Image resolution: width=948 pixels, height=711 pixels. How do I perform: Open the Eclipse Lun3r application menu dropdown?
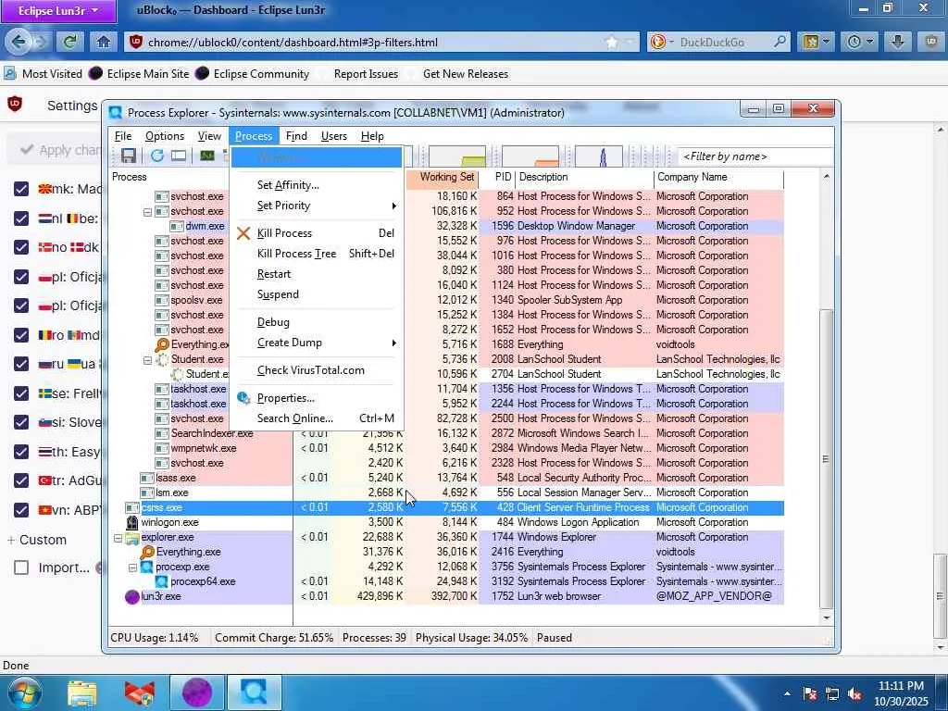tap(58, 11)
